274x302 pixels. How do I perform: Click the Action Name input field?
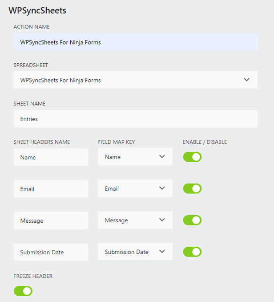[x=136, y=42]
